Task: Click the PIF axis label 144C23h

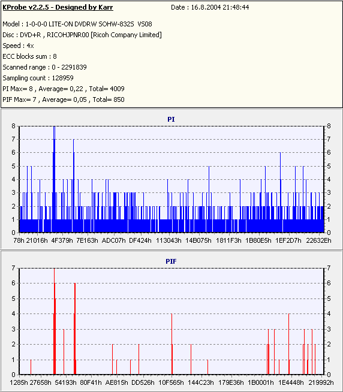Action: 201,382
